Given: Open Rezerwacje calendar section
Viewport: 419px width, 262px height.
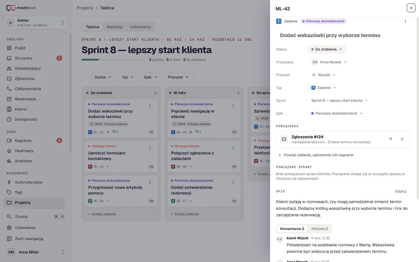Looking at the screenshot, I should click(34, 99).
